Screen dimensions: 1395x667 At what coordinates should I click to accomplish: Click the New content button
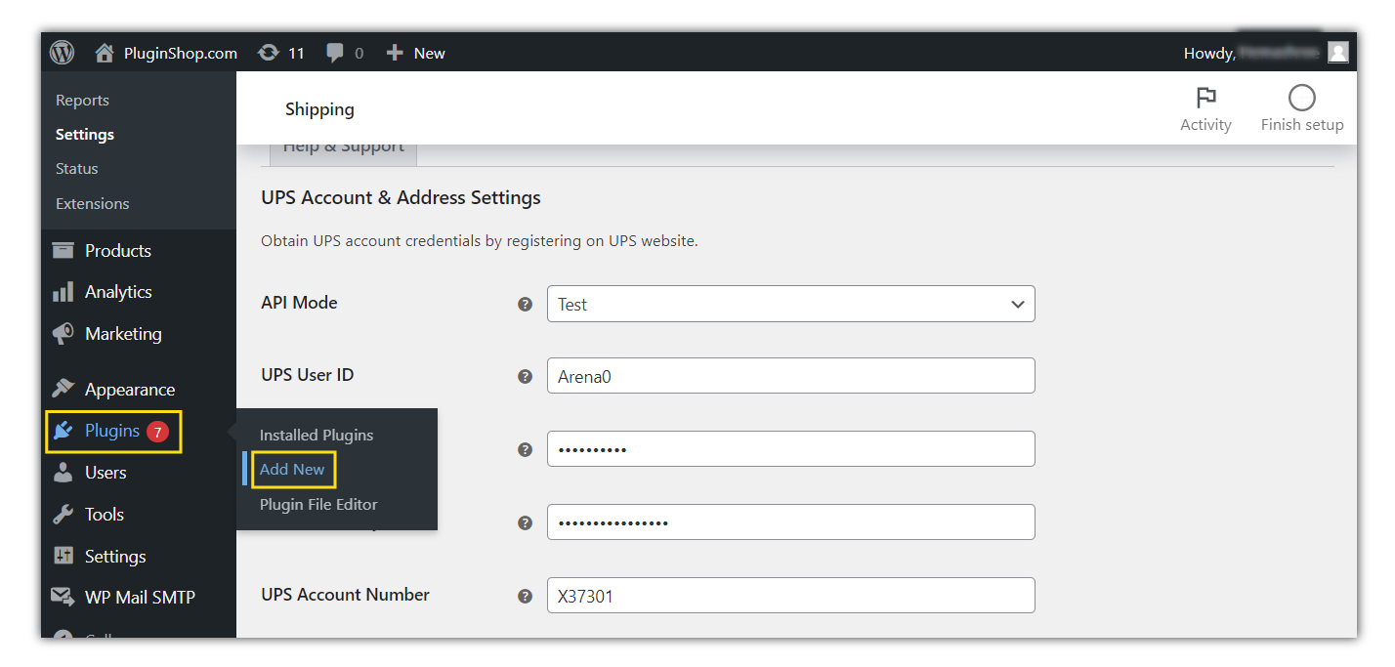(415, 53)
